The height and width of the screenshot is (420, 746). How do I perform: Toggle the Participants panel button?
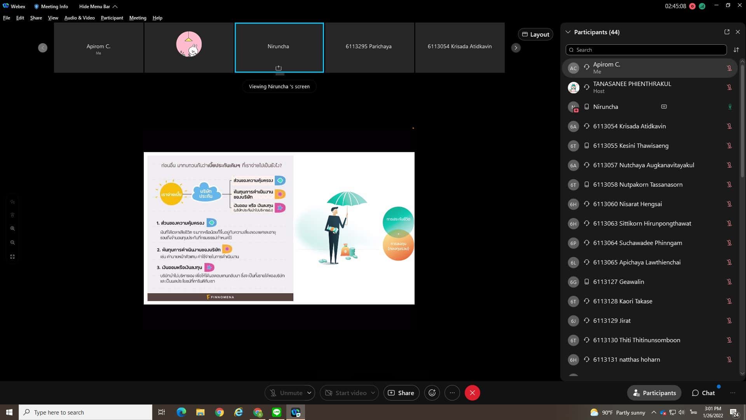(654, 393)
